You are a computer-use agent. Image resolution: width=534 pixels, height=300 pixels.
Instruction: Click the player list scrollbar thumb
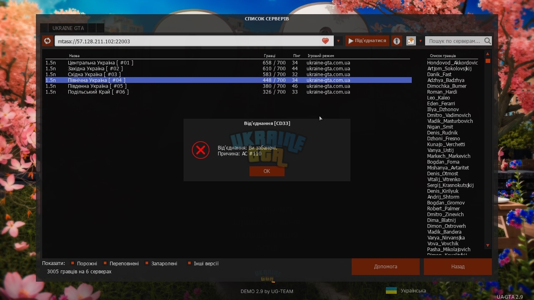click(488, 61)
